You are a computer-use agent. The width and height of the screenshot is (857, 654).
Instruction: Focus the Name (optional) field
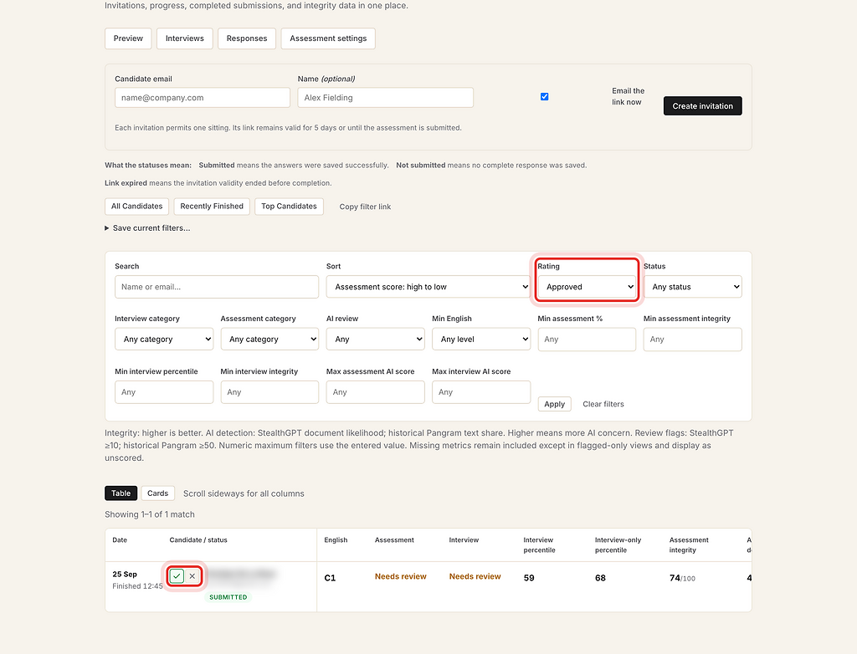point(385,98)
